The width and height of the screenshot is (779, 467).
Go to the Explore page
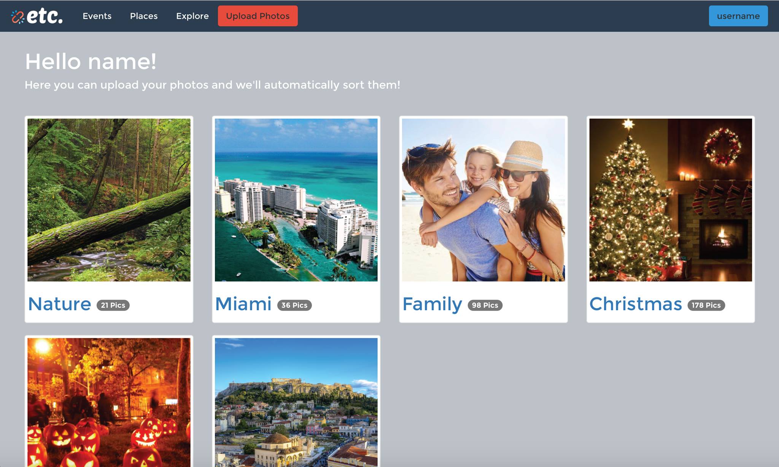tap(192, 16)
